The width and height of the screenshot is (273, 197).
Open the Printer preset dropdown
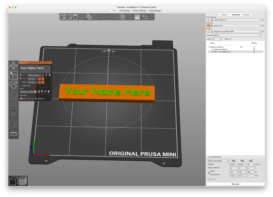(234, 32)
